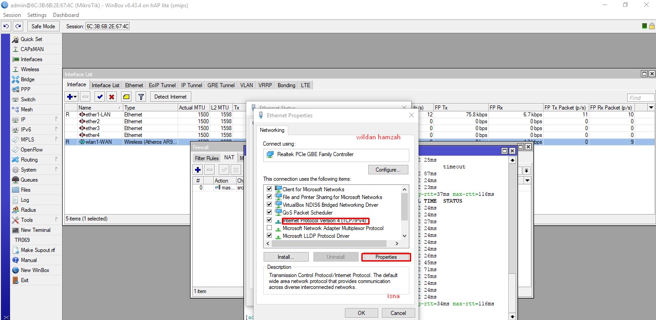
Task: Click the Configure... button
Action: click(388, 170)
